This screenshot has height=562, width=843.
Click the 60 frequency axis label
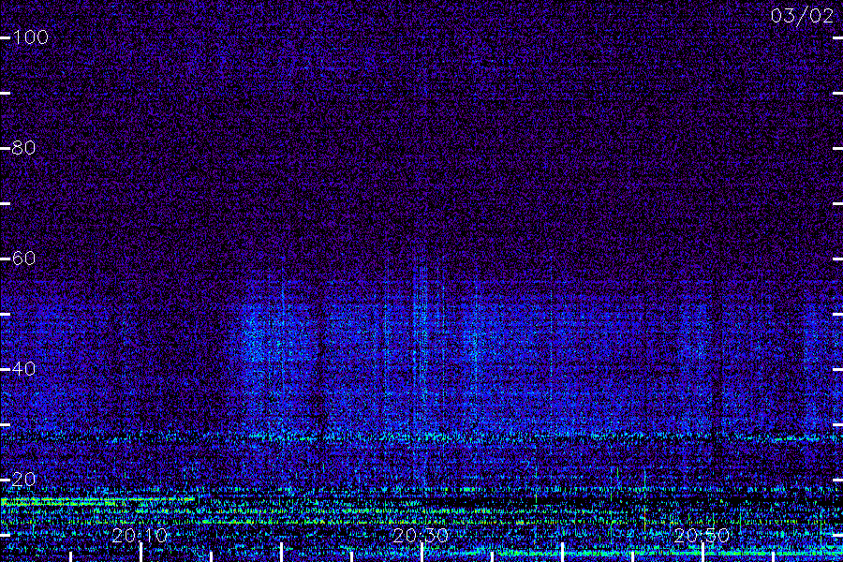tap(23, 259)
